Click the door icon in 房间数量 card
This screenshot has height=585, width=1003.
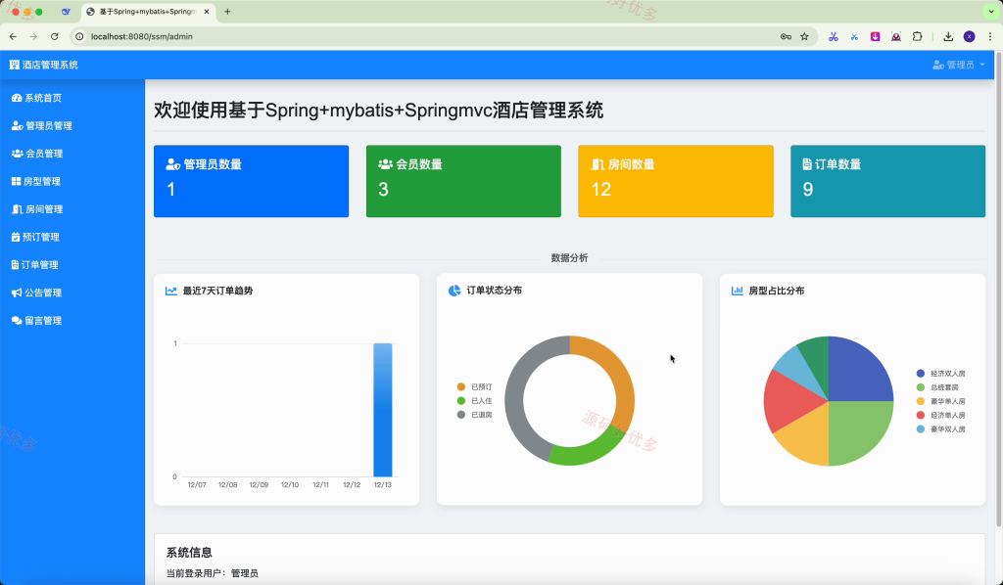pyautogui.click(x=597, y=164)
